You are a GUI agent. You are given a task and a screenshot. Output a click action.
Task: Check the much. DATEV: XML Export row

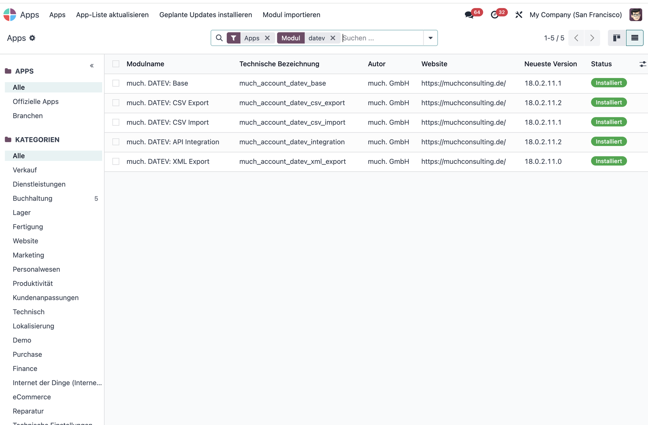point(116,161)
